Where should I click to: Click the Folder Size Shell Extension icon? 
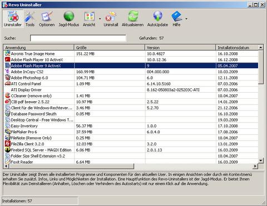click(x=8, y=156)
